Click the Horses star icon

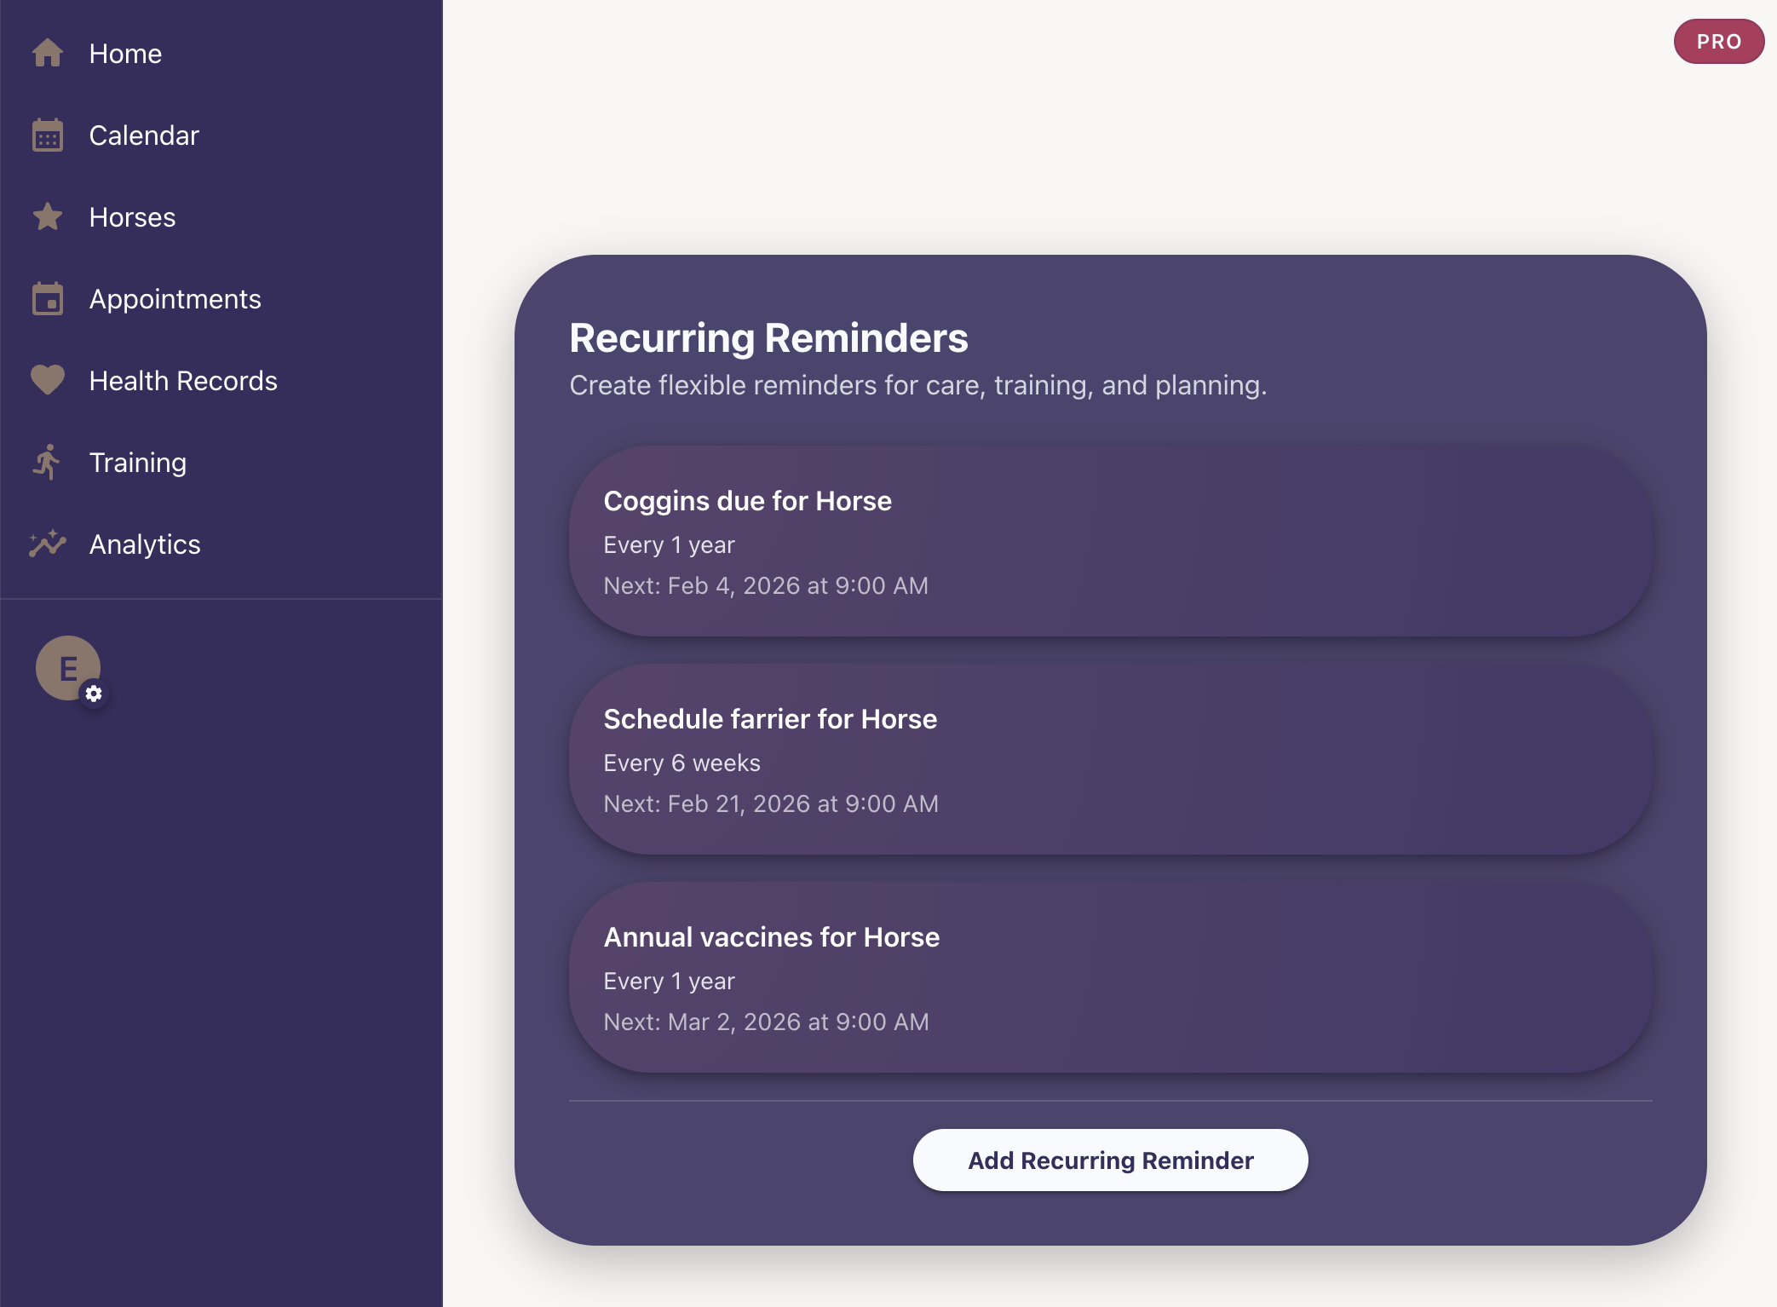(x=48, y=217)
